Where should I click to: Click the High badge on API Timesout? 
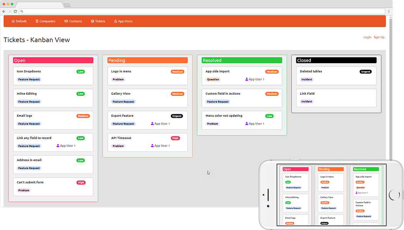(x=176, y=138)
